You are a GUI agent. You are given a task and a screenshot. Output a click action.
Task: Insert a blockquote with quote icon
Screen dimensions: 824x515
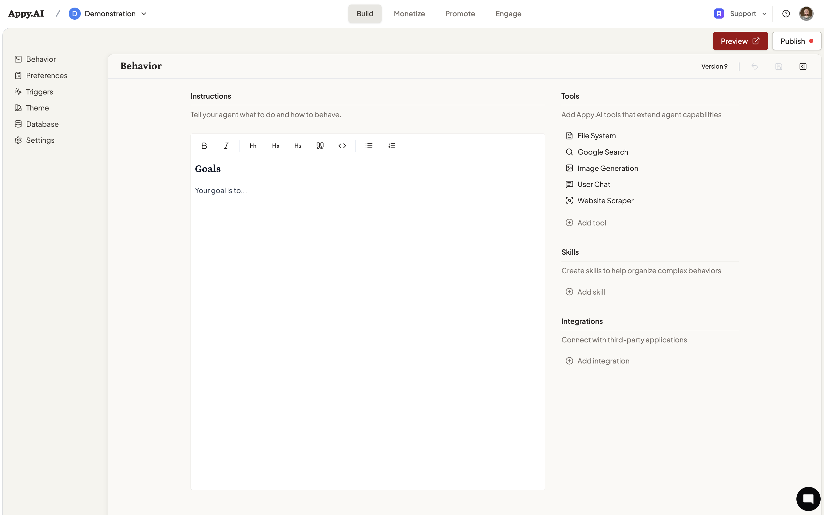[320, 146]
